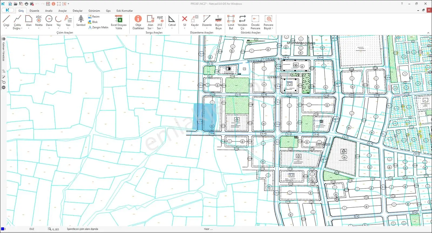Screen dimensions: 432x233
Task: Open the Sil delete tool dropdown
Action: [x=184, y=28]
